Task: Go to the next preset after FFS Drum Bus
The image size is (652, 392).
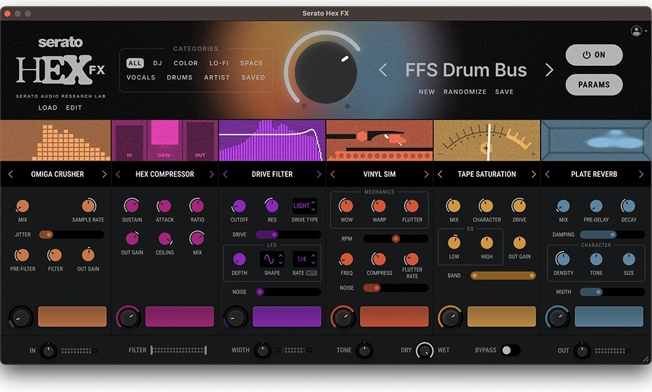Action: 549,70
